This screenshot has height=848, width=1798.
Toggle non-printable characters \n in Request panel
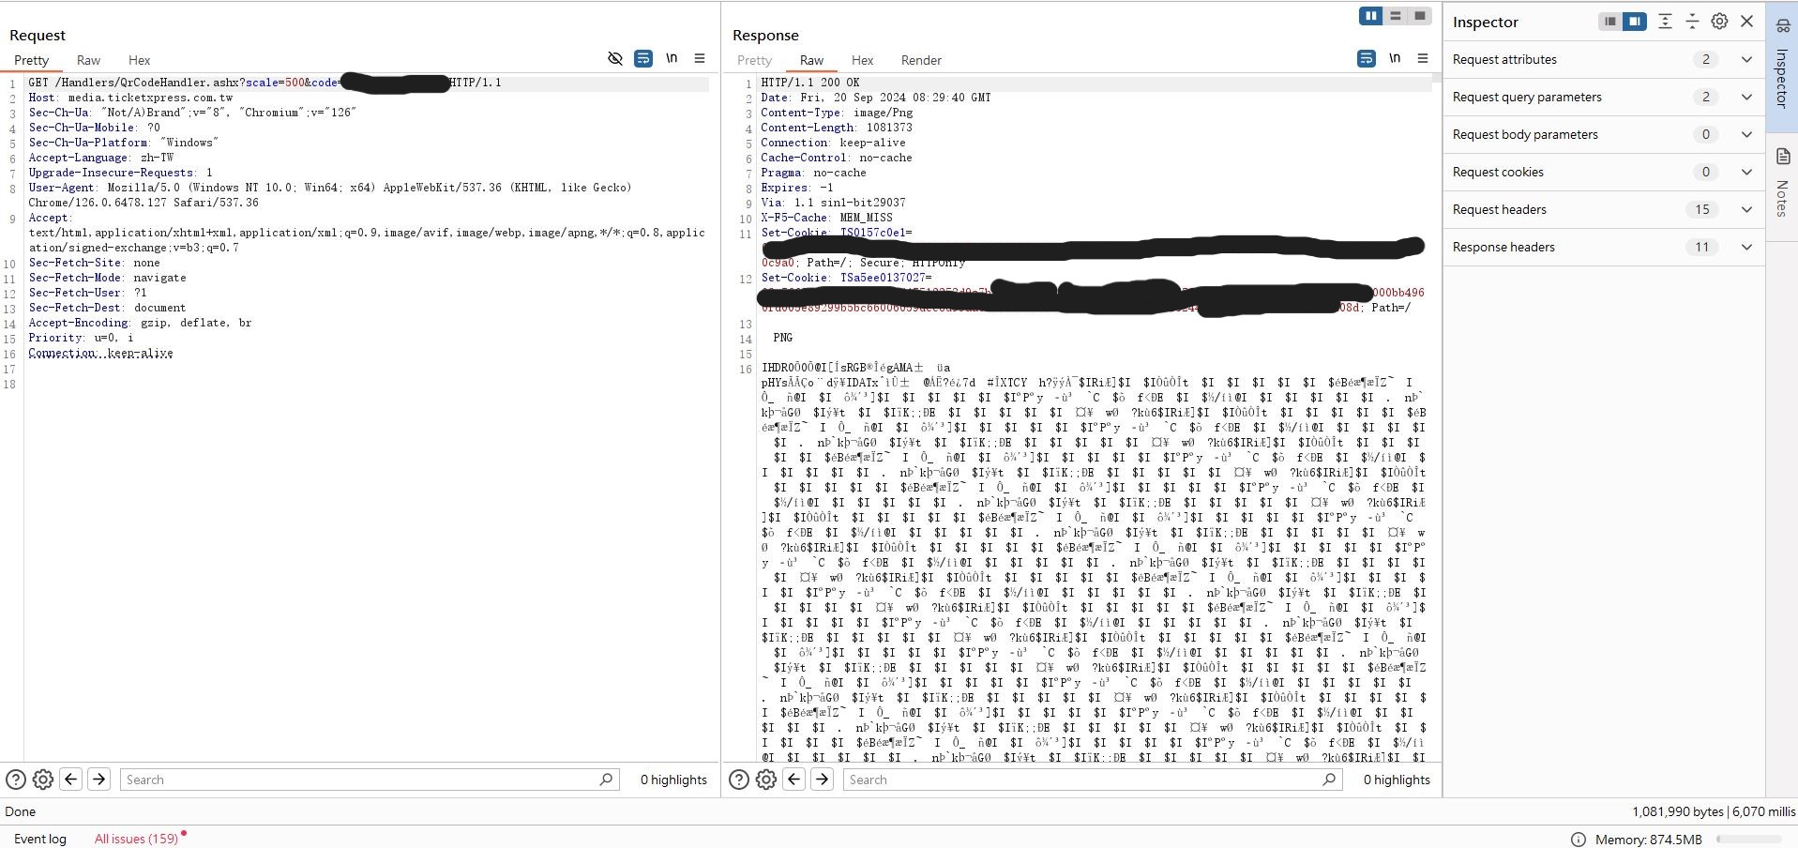(x=672, y=58)
